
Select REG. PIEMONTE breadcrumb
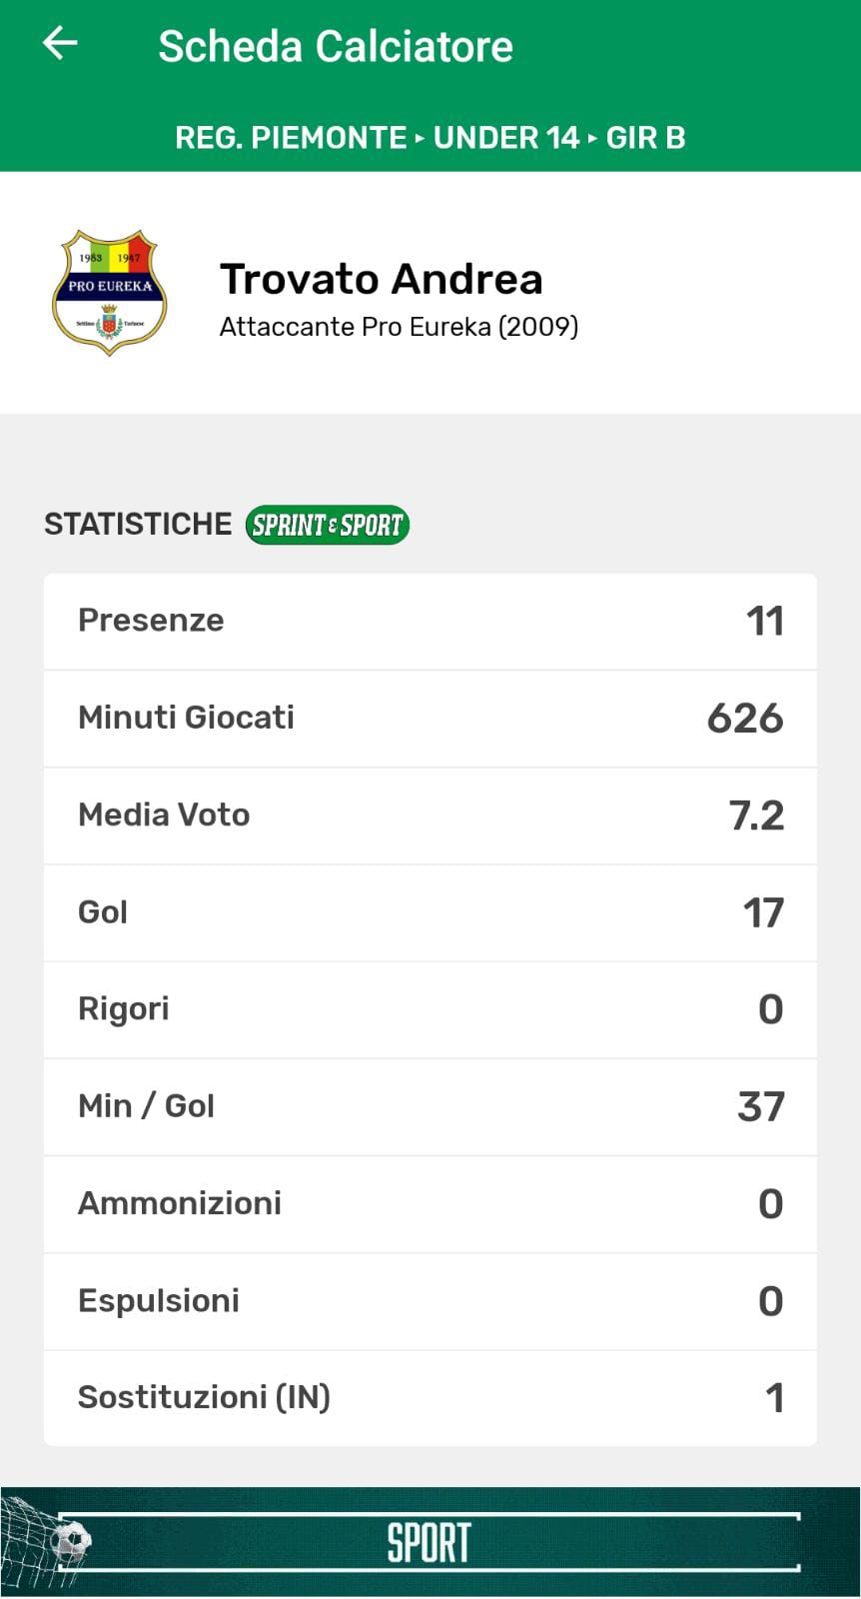click(x=291, y=137)
